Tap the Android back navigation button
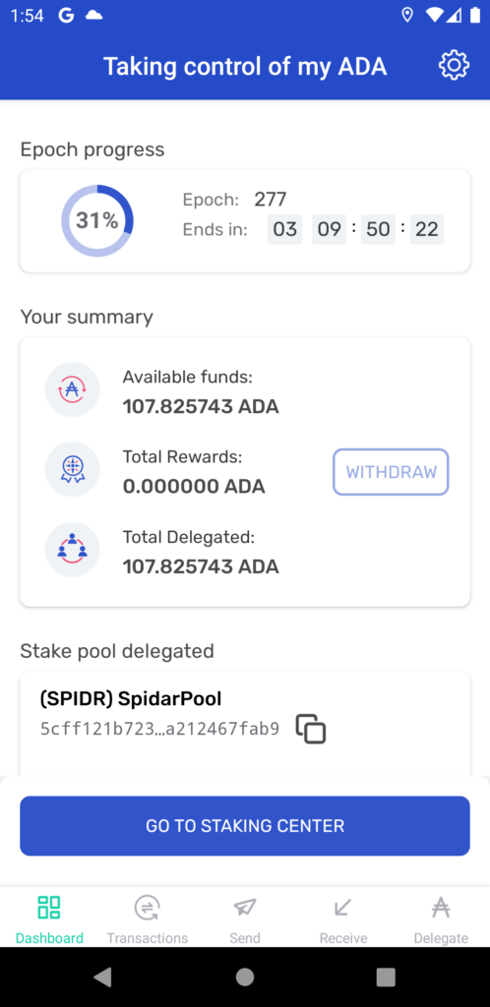Viewport: 490px width, 1007px height. 102,977
